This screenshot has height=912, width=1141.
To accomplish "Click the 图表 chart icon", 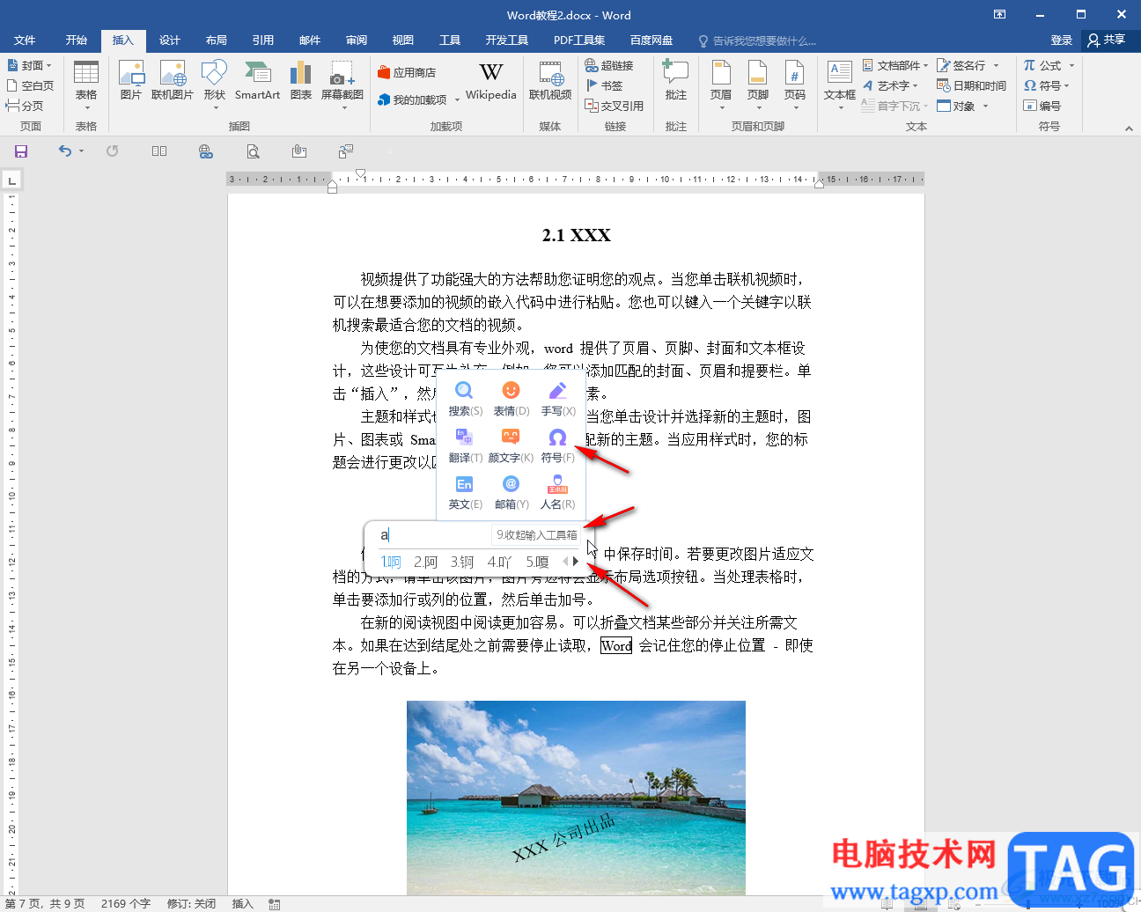I will tap(301, 81).
